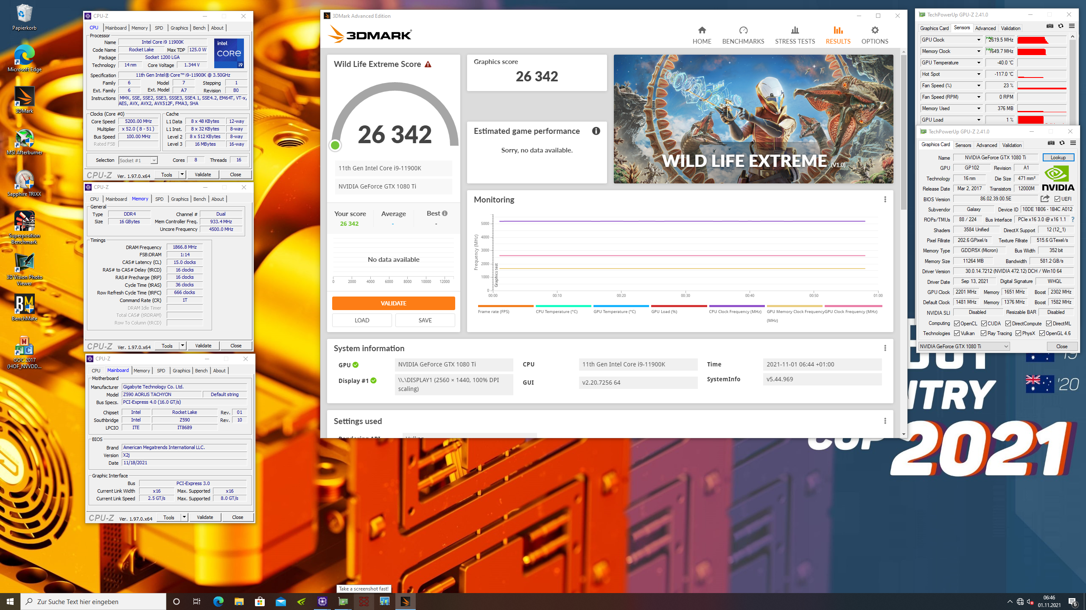Open the GPU selector dropdown in GPU-Z
Image resolution: width=1086 pixels, height=610 pixels.
pyautogui.click(x=964, y=346)
